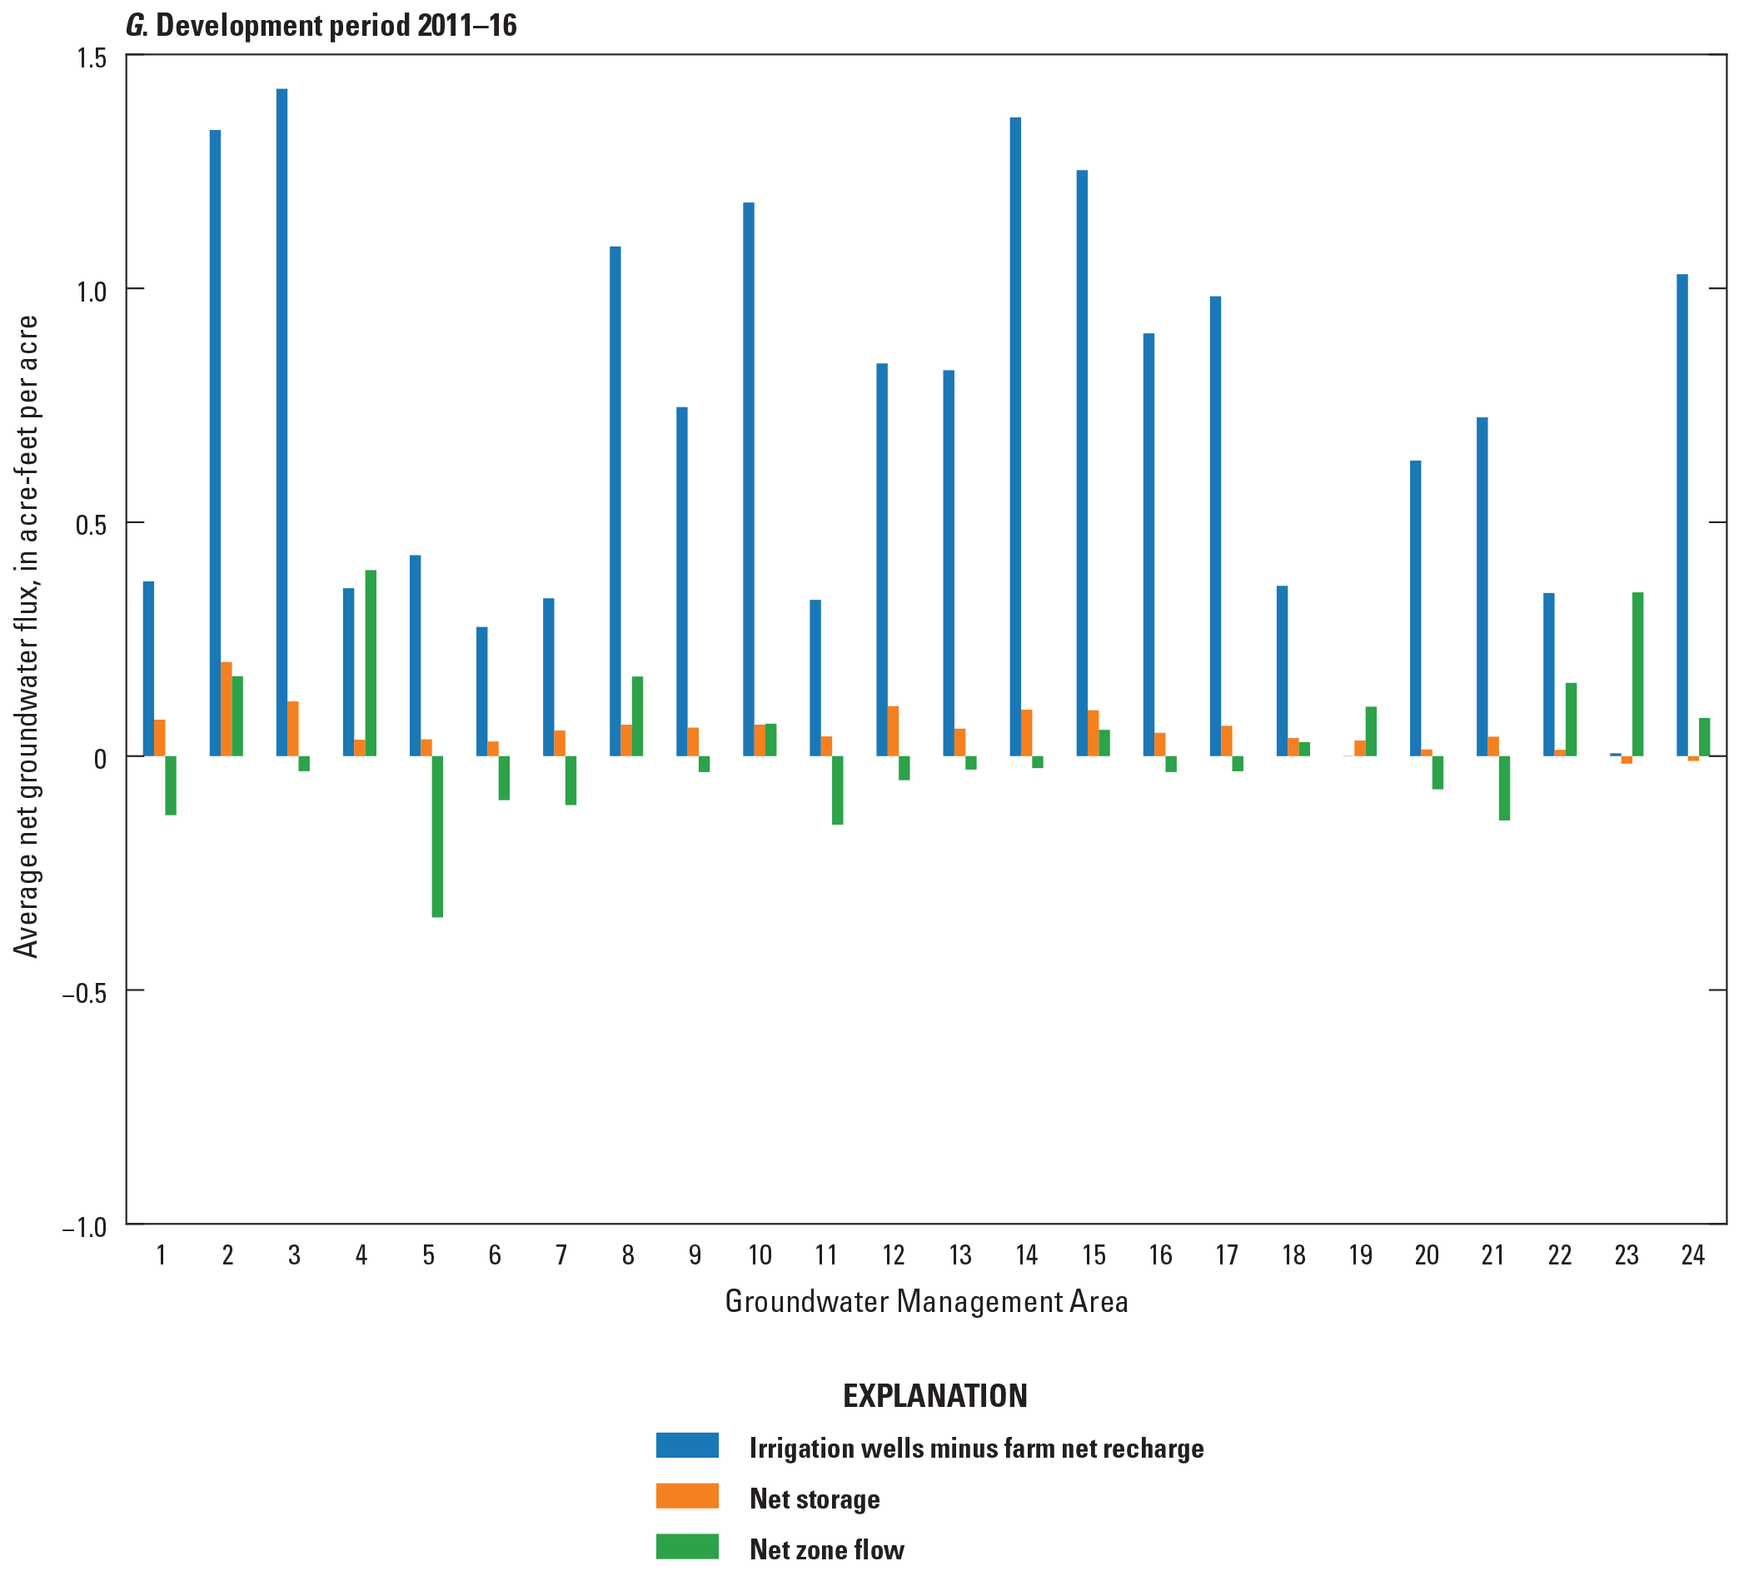Click the y-axis tick label –0.5
Image resolution: width=1739 pixels, height=1571 pixels.
point(85,992)
